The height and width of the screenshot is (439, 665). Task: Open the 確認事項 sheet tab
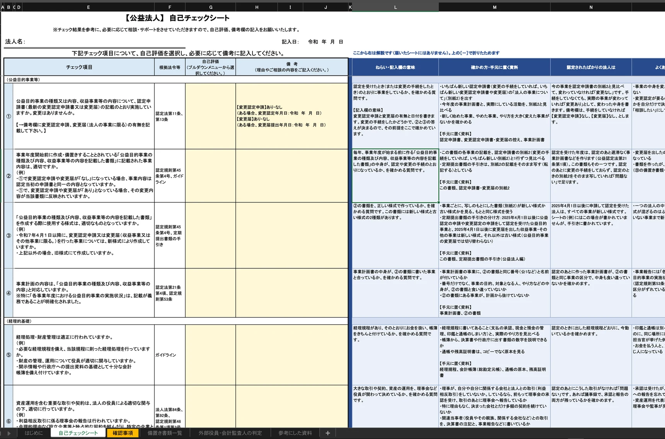click(123, 433)
